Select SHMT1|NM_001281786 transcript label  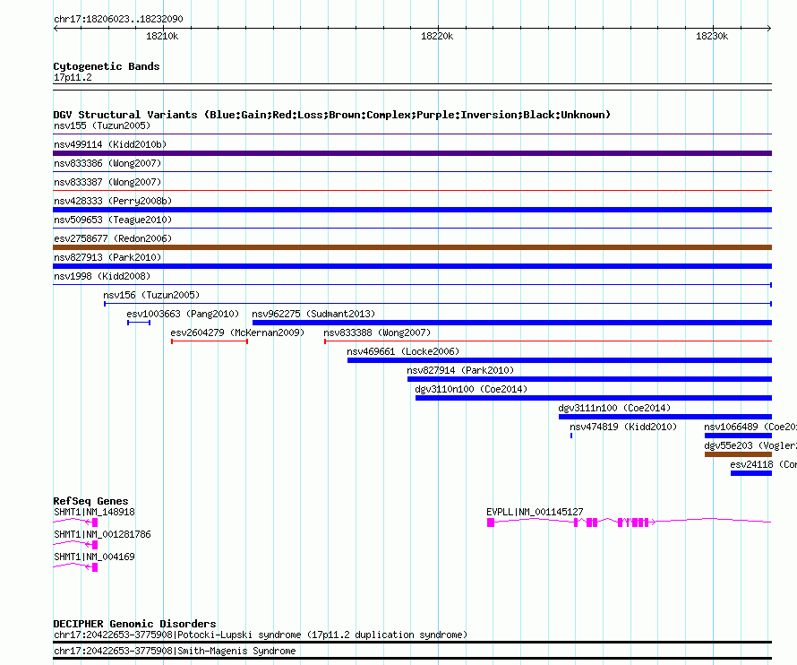102,534
